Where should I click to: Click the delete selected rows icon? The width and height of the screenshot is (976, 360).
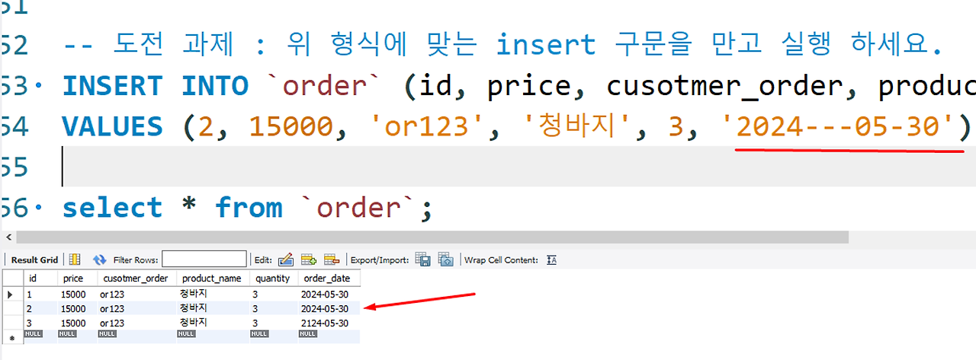point(331,260)
